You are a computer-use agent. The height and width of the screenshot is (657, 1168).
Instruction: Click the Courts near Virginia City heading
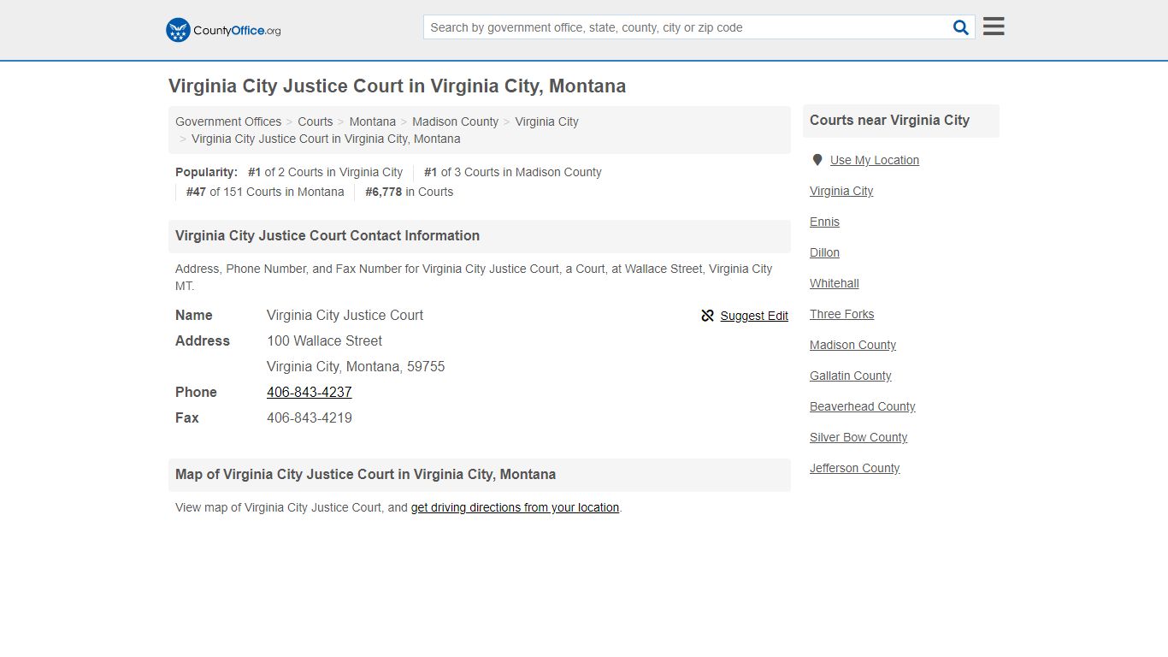889,121
